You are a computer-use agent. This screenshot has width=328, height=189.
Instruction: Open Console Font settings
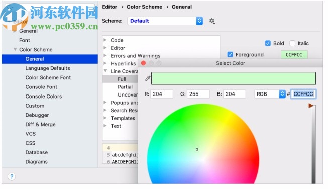(x=41, y=87)
